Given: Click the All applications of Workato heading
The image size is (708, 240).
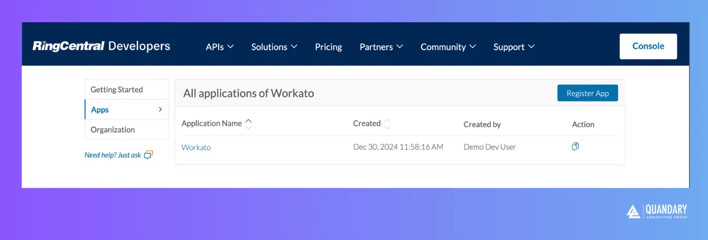Looking at the screenshot, I should click(x=249, y=93).
